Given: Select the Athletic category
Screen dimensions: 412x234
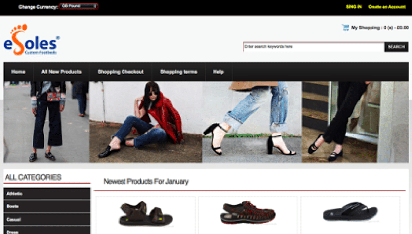Looking at the screenshot, I should 47,194.
